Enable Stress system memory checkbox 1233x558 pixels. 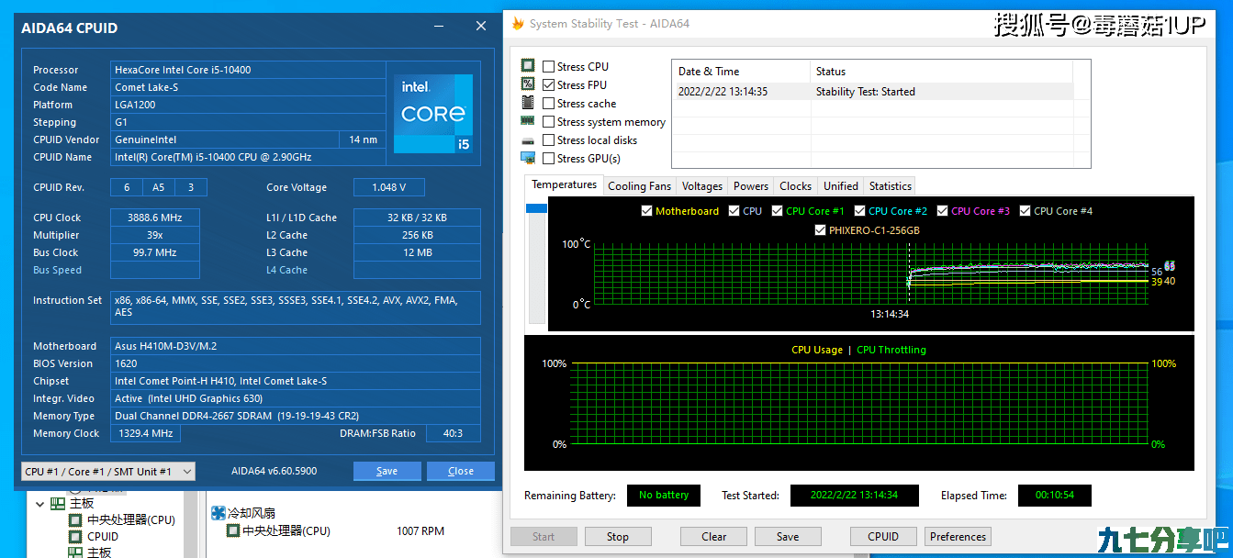click(548, 121)
